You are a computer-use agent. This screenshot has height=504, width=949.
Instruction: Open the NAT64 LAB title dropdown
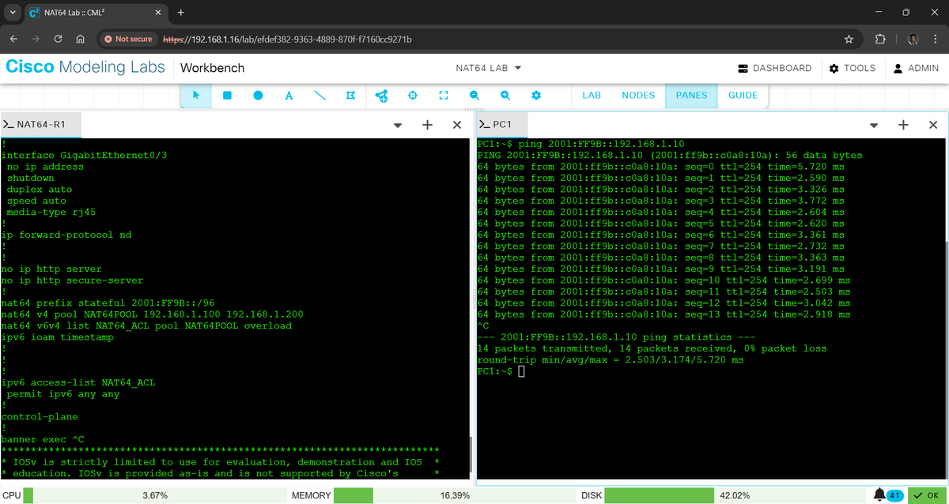tap(489, 68)
